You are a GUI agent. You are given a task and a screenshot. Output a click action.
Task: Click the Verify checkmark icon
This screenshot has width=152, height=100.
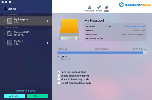(x=99, y=7)
